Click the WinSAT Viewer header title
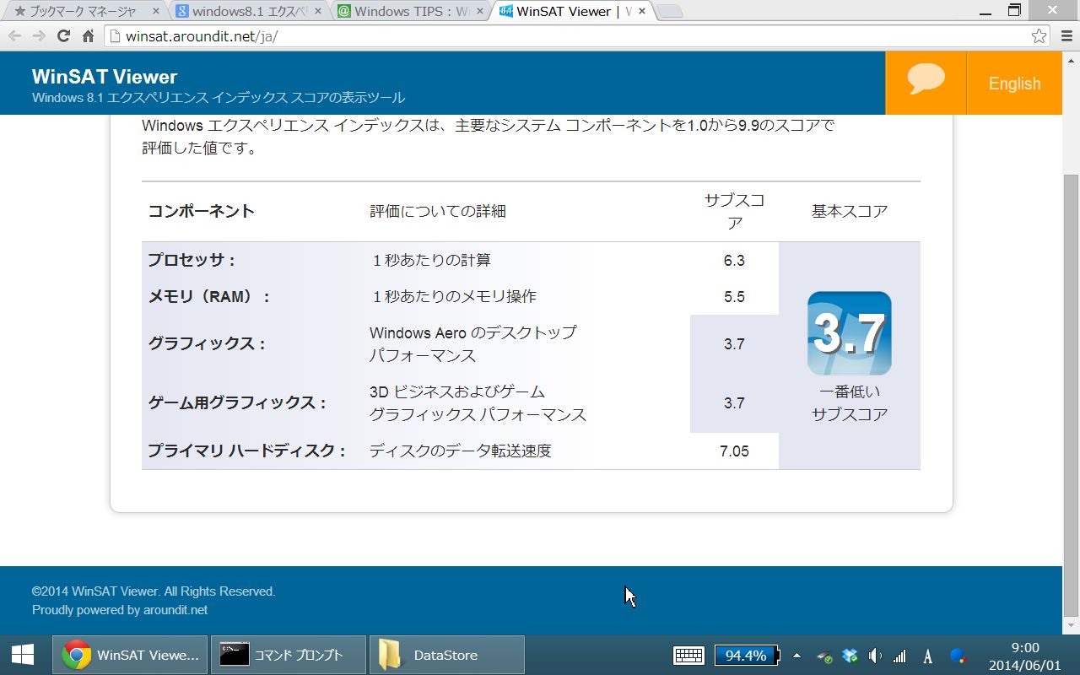This screenshot has height=675, width=1080. pos(105,77)
